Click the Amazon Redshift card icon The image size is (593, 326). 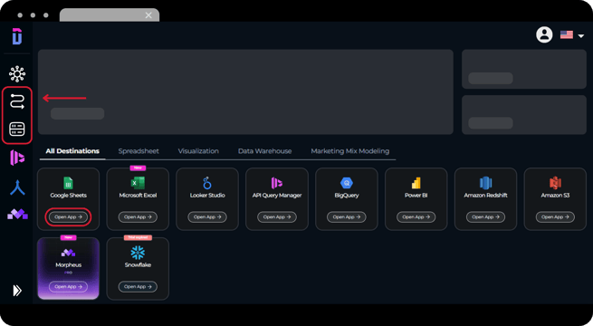[x=485, y=183]
